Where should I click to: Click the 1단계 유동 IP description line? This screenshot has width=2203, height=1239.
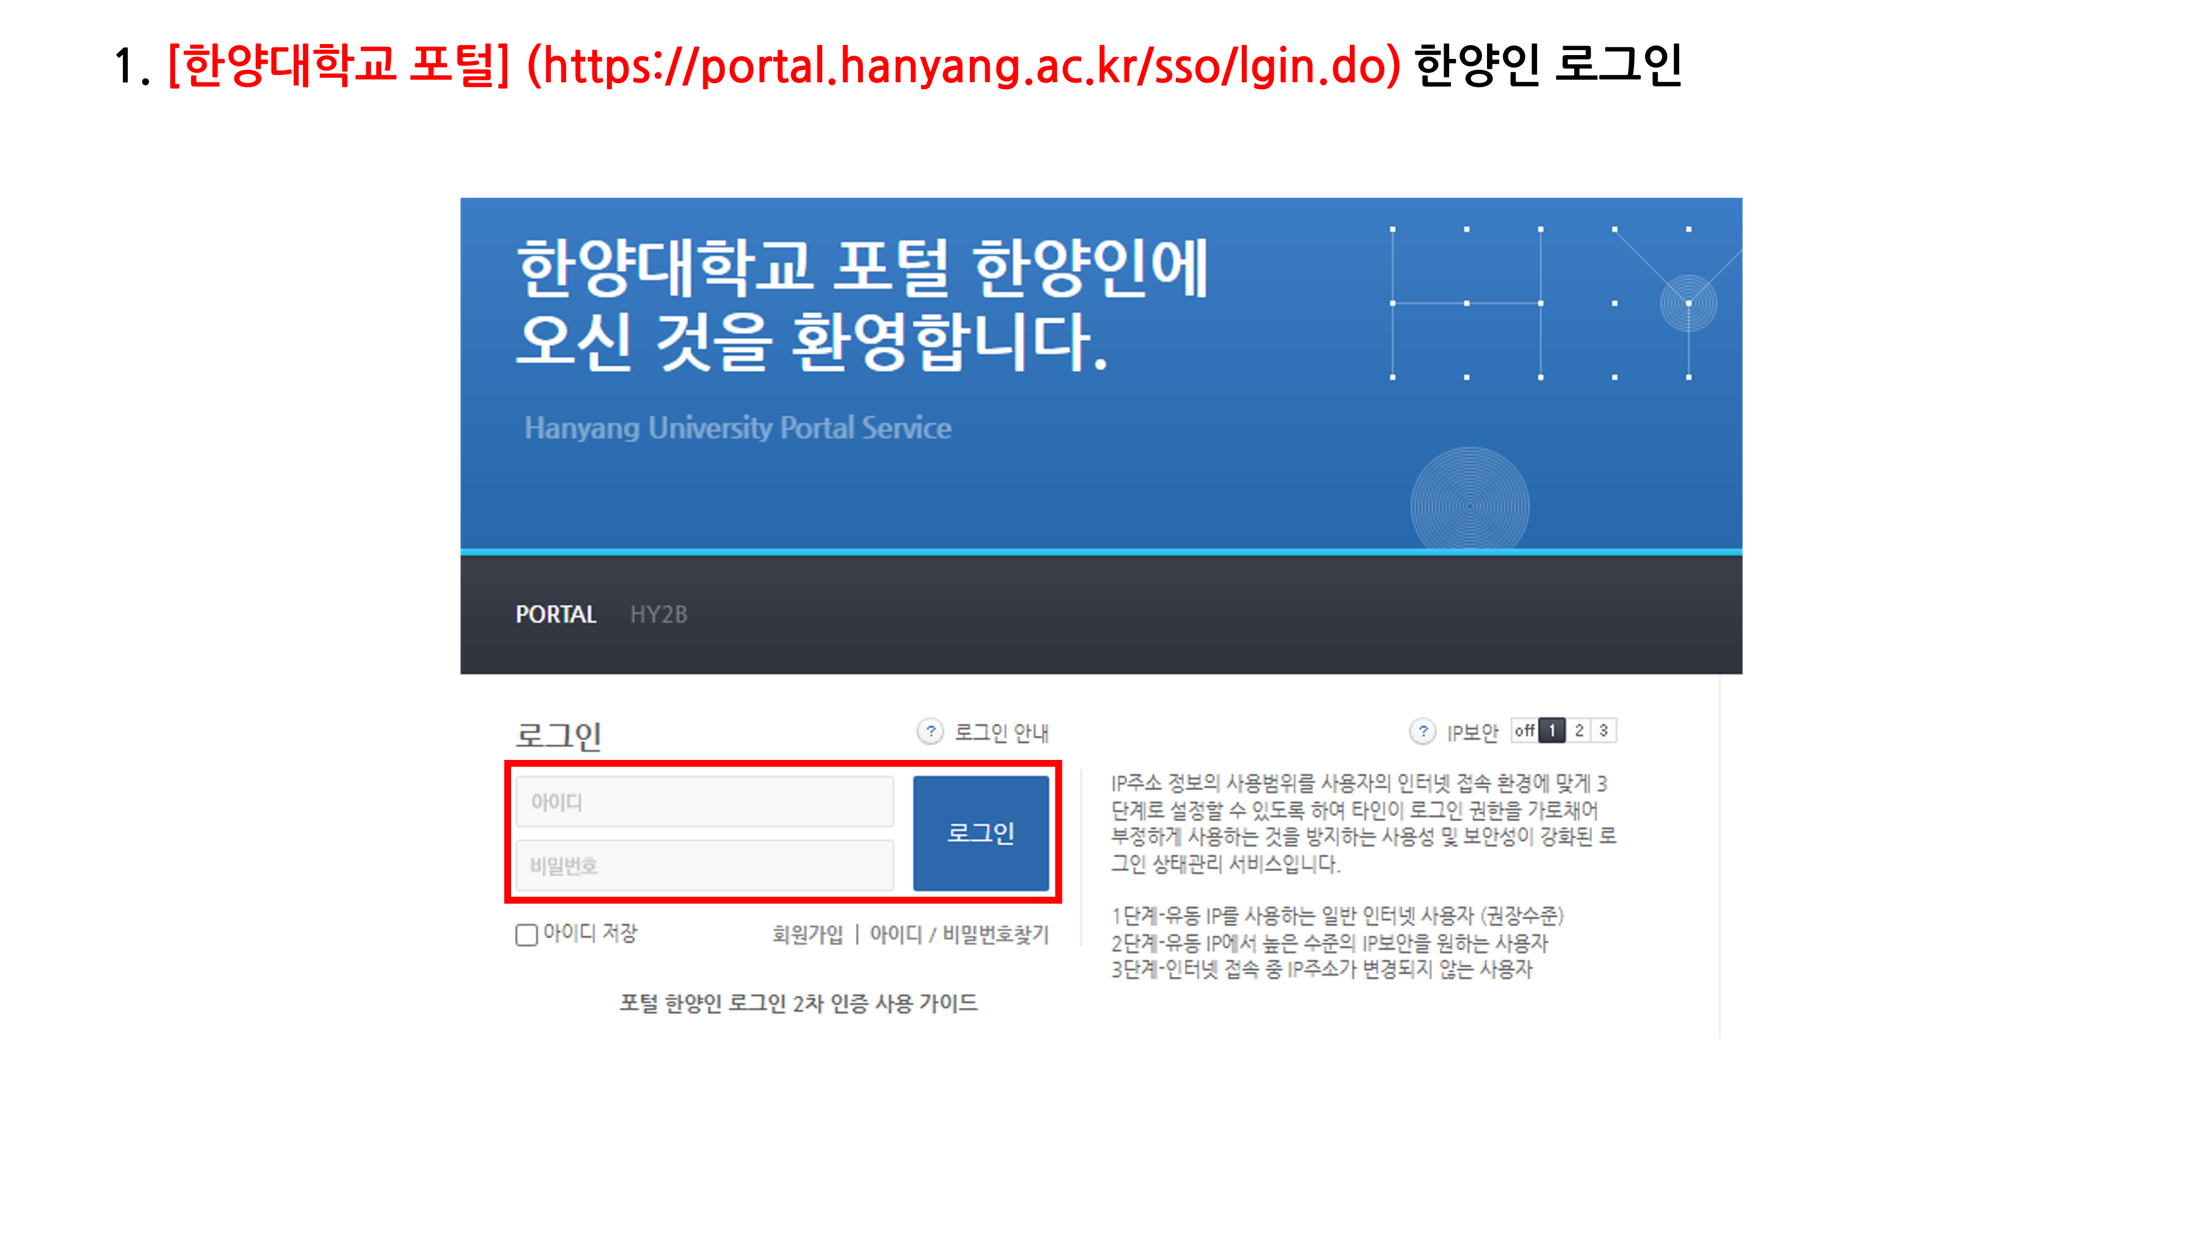(x=1337, y=916)
